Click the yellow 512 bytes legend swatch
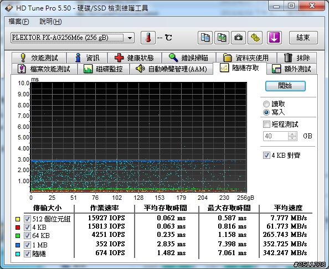 click(18, 219)
